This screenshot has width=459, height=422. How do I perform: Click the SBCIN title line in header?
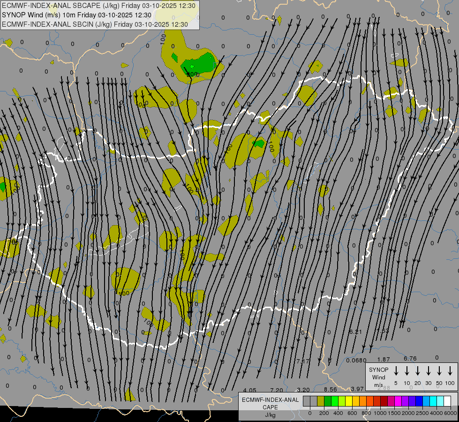pyautogui.click(x=95, y=24)
